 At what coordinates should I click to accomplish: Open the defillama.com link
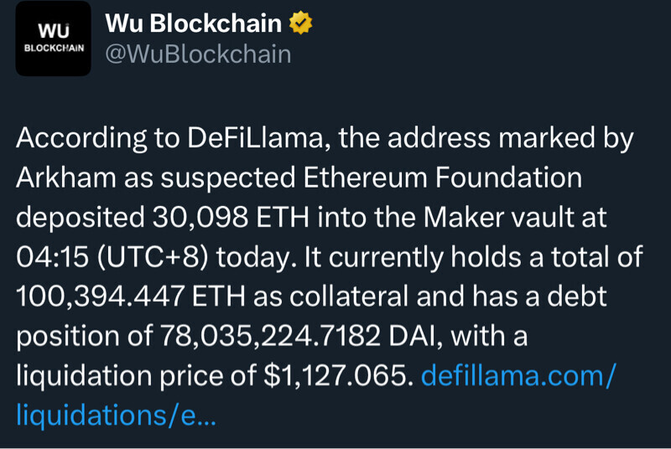tap(518, 375)
